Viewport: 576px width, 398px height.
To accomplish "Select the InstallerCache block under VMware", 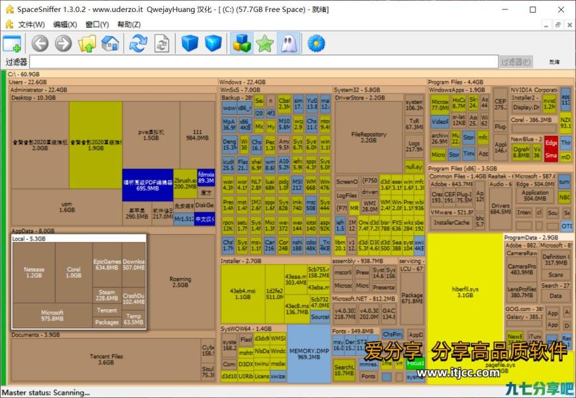I will click(x=451, y=222).
